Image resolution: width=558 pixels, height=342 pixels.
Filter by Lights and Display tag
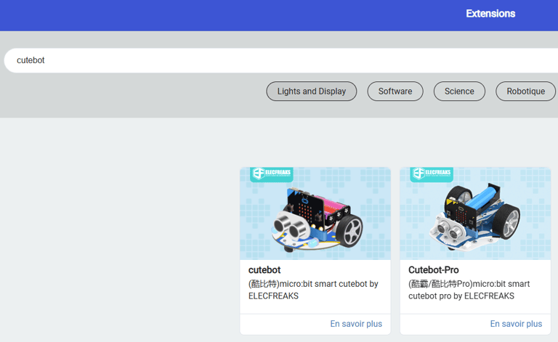click(312, 91)
